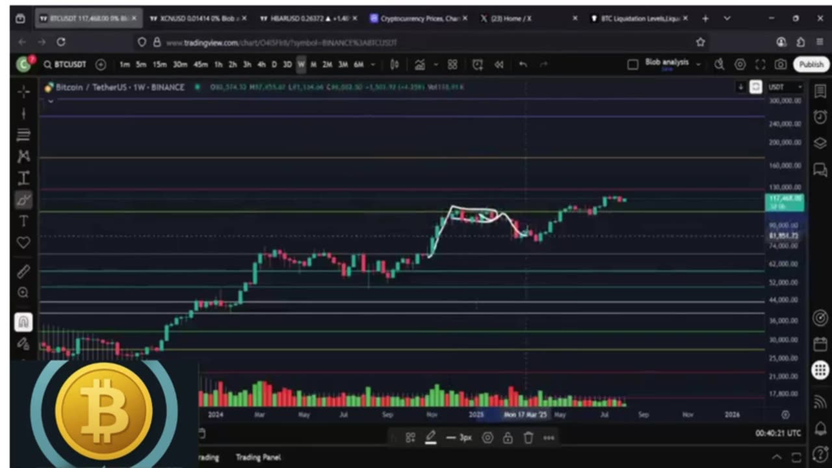The width and height of the screenshot is (832, 468).
Task: Switch to the 15m timeframe
Action: pyautogui.click(x=159, y=64)
